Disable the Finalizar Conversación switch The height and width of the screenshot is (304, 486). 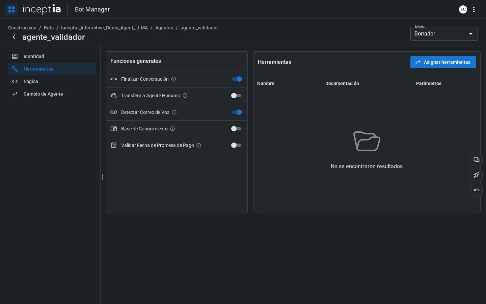tap(237, 79)
